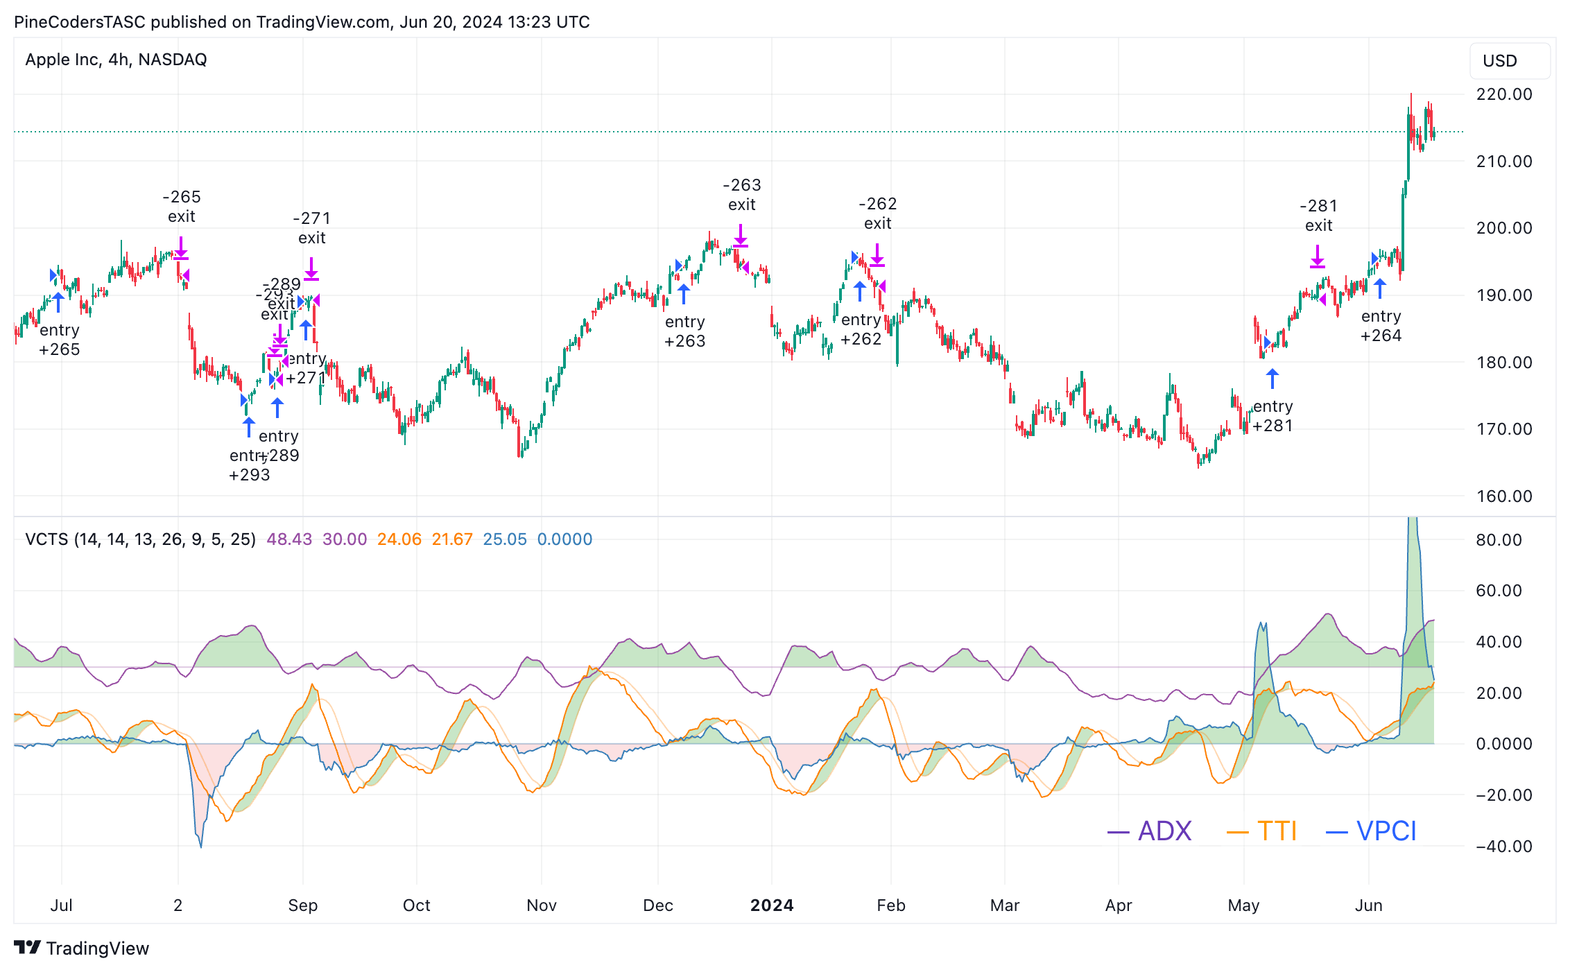Click the 21.67 signal value

click(452, 539)
